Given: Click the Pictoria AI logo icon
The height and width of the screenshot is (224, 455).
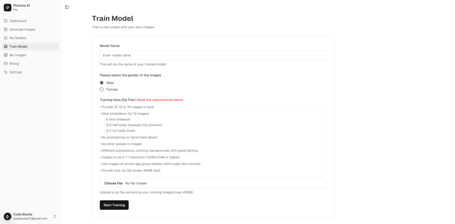Looking at the screenshot, I should [x=7, y=7].
